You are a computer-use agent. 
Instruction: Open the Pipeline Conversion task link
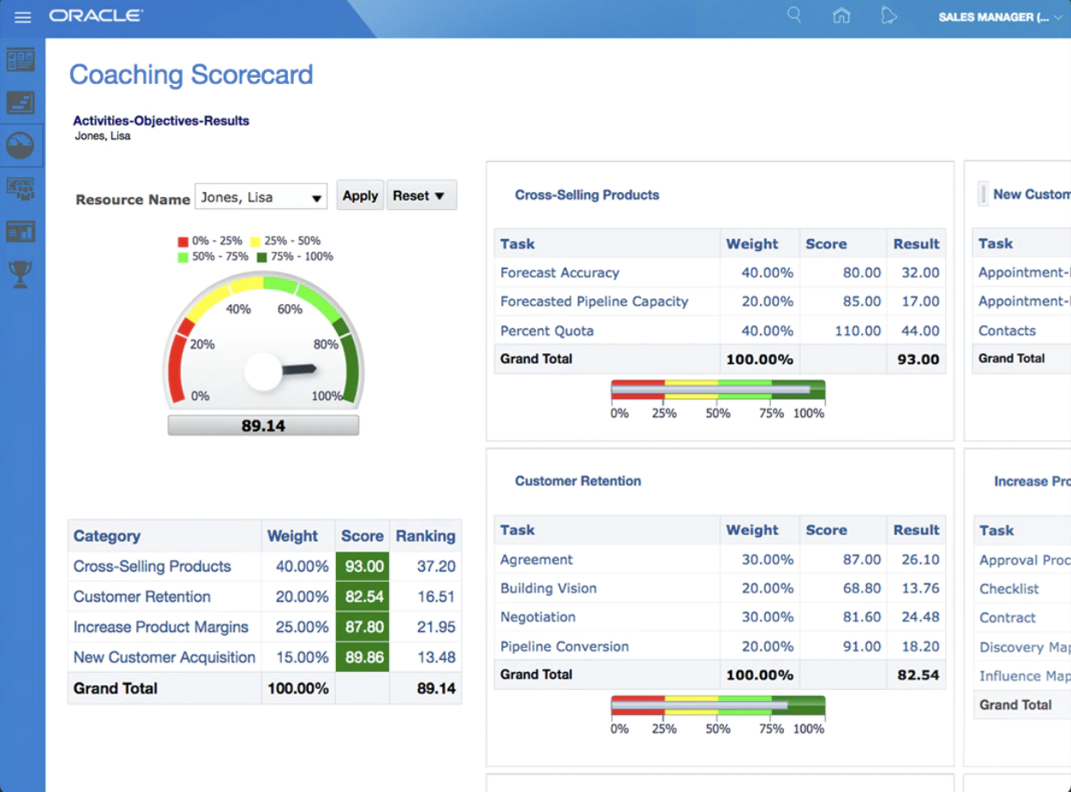pos(564,646)
